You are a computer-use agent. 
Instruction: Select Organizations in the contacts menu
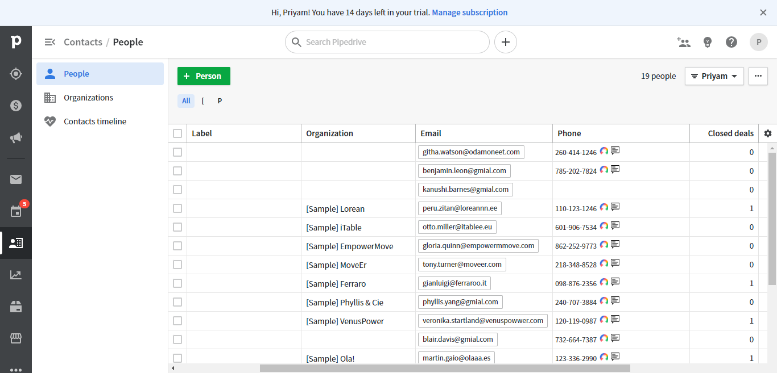(x=100, y=98)
